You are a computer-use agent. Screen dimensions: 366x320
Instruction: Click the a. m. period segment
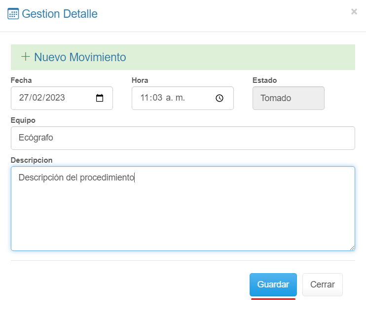pyautogui.click(x=175, y=98)
